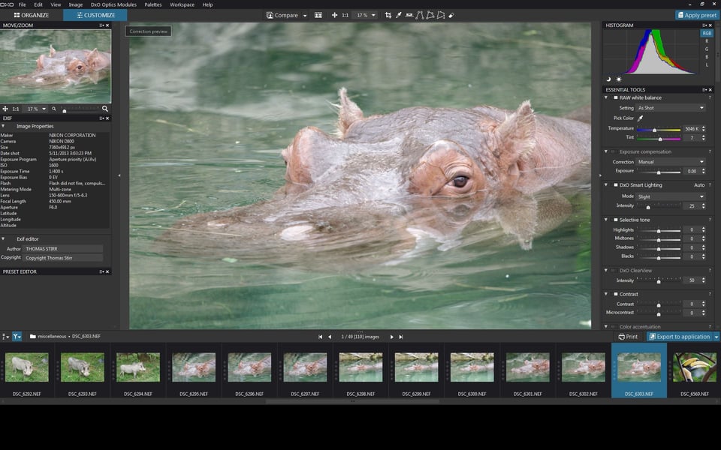Click the Author field THOMAS STIRR

point(63,249)
